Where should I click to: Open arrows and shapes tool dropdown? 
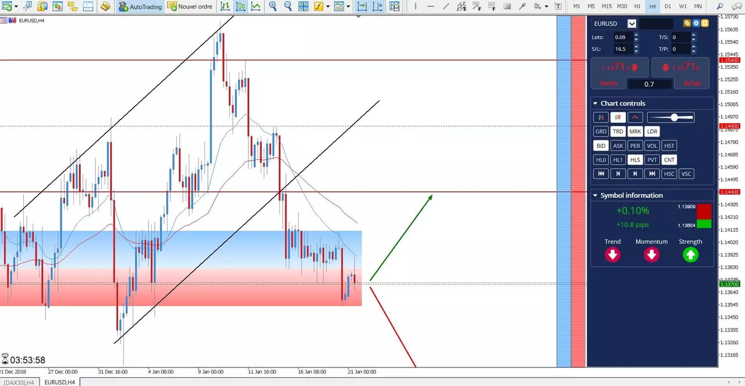pyautogui.click(x=547, y=6)
